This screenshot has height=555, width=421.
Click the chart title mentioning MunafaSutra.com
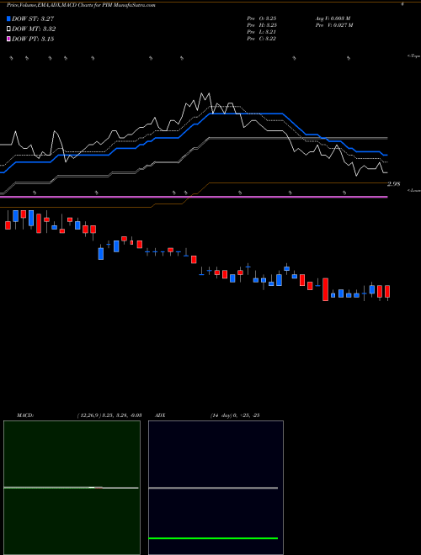pyautogui.click(x=81, y=5)
